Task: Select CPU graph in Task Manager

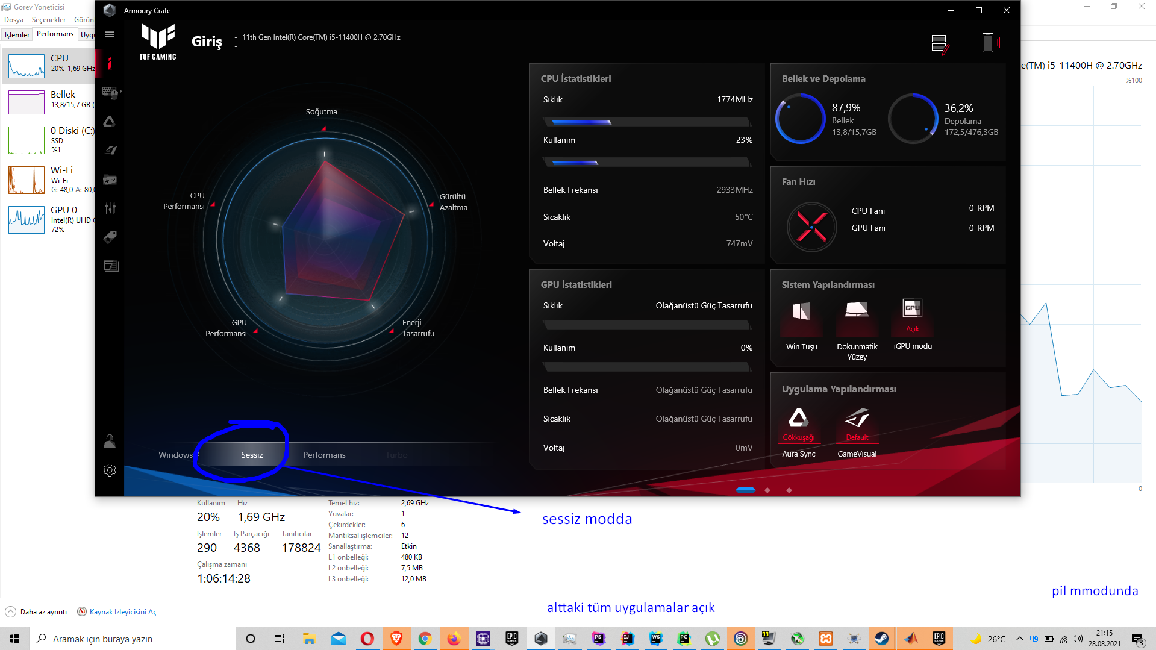Action: tap(49, 65)
